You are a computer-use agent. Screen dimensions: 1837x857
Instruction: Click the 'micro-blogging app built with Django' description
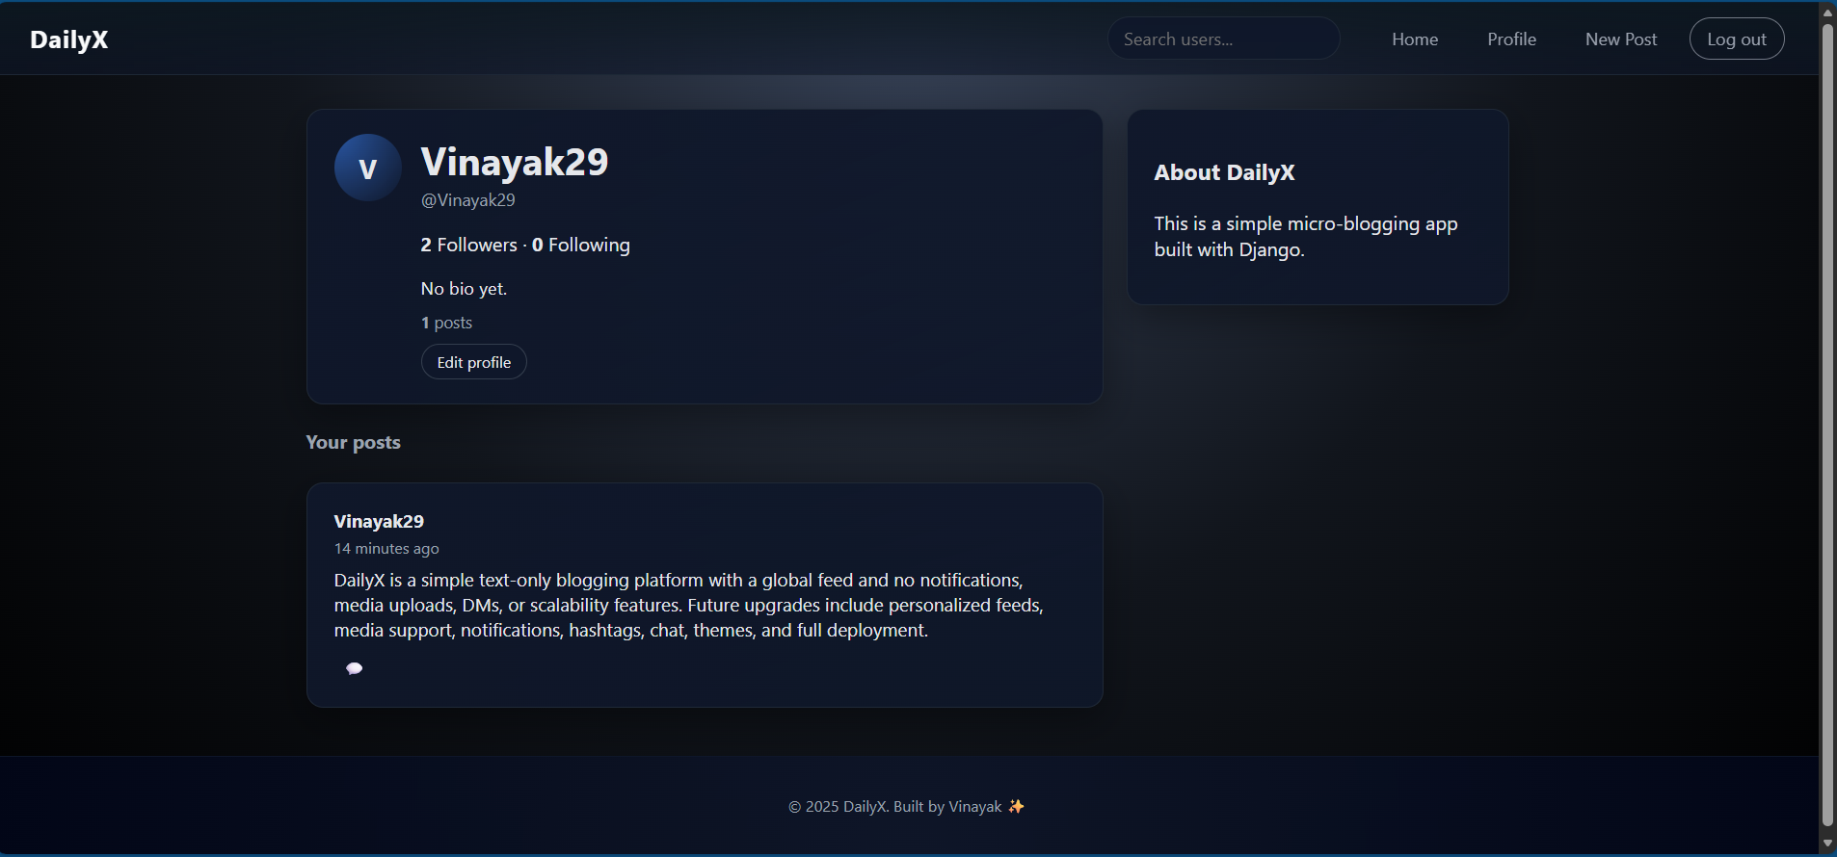(x=1306, y=237)
